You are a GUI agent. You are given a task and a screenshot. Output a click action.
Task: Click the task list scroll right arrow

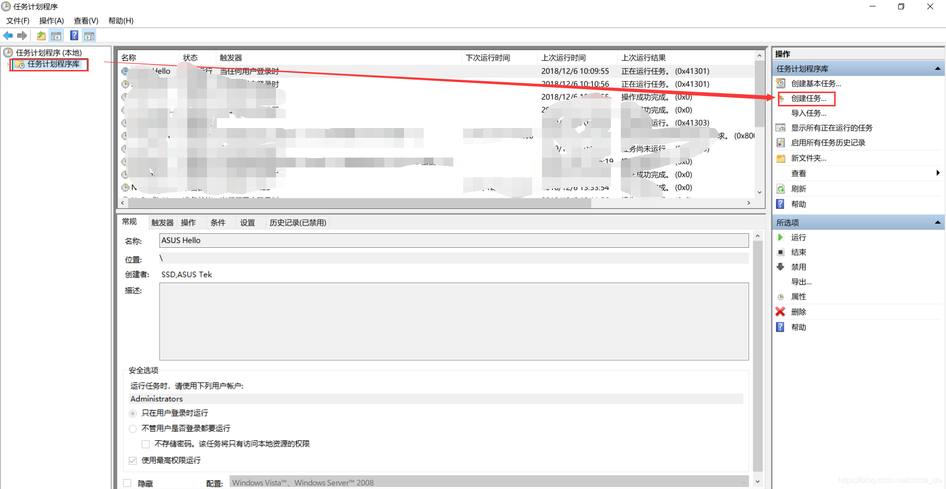749,203
